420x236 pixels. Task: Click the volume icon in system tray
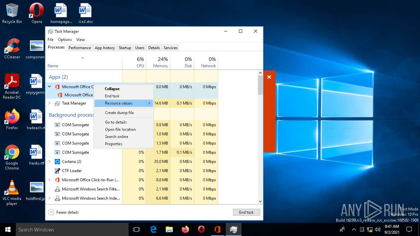coord(378,229)
